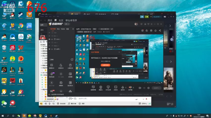
Task: Open Steam 修仙者临界 profile menu
Action: click(x=71, y=20)
